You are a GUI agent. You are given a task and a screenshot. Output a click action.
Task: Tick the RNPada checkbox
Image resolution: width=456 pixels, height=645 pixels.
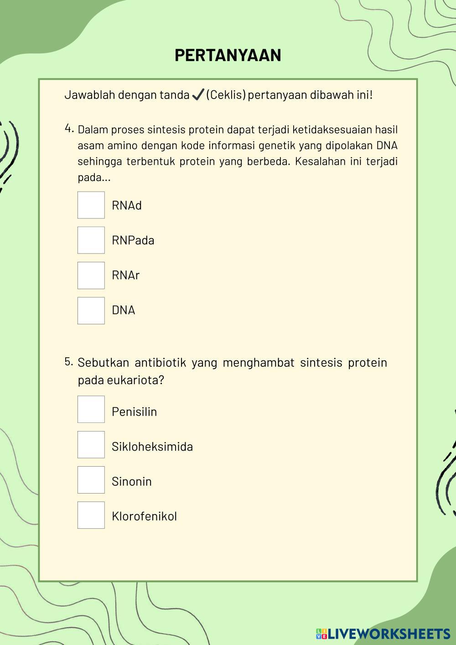tap(91, 240)
